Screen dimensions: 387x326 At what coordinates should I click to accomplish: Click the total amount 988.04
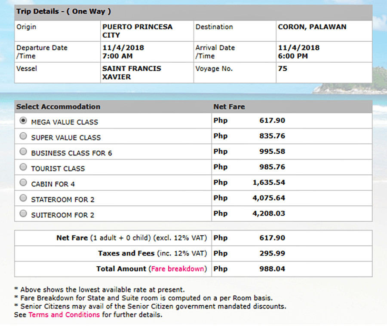tap(272, 269)
